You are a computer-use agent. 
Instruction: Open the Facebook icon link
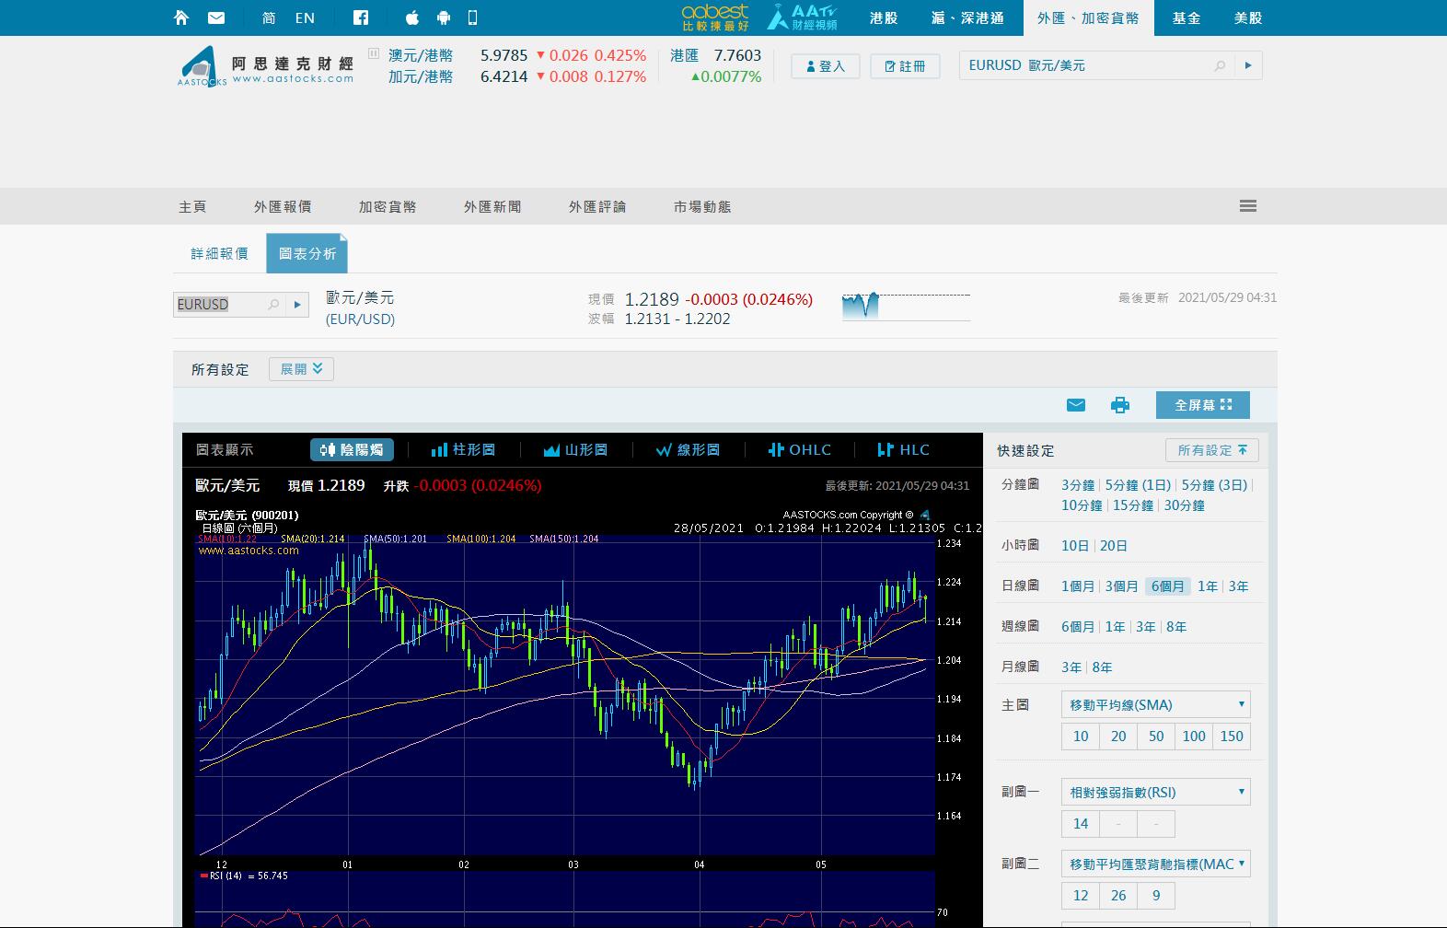pyautogui.click(x=361, y=17)
